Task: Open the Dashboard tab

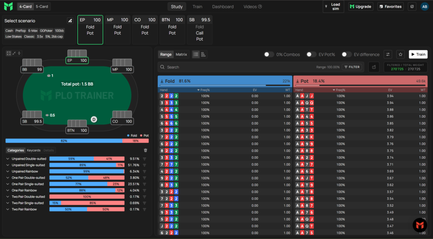Action: click(223, 7)
